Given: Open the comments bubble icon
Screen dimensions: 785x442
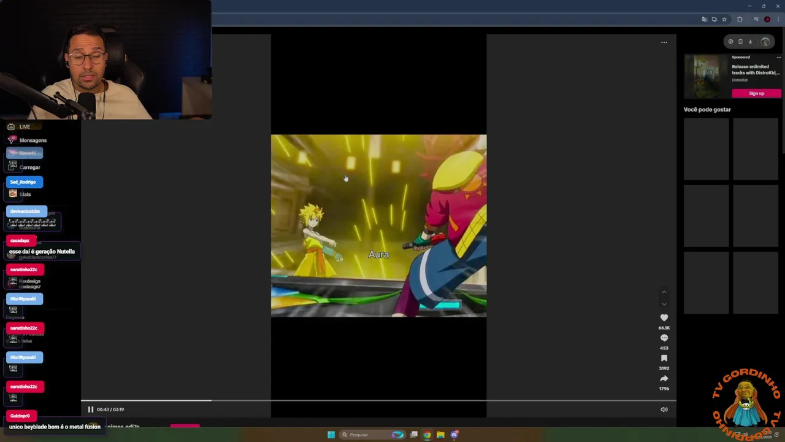Looking at the screenshot, I should tap(664, 338).
